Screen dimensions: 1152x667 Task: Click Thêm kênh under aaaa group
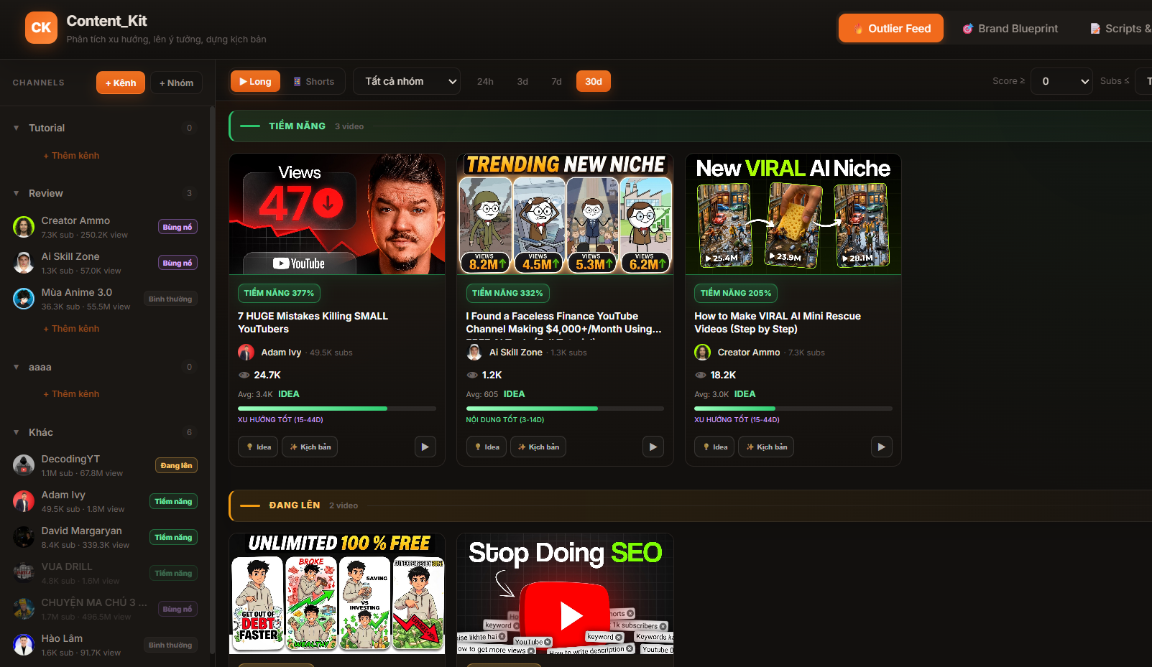(71, 394)
